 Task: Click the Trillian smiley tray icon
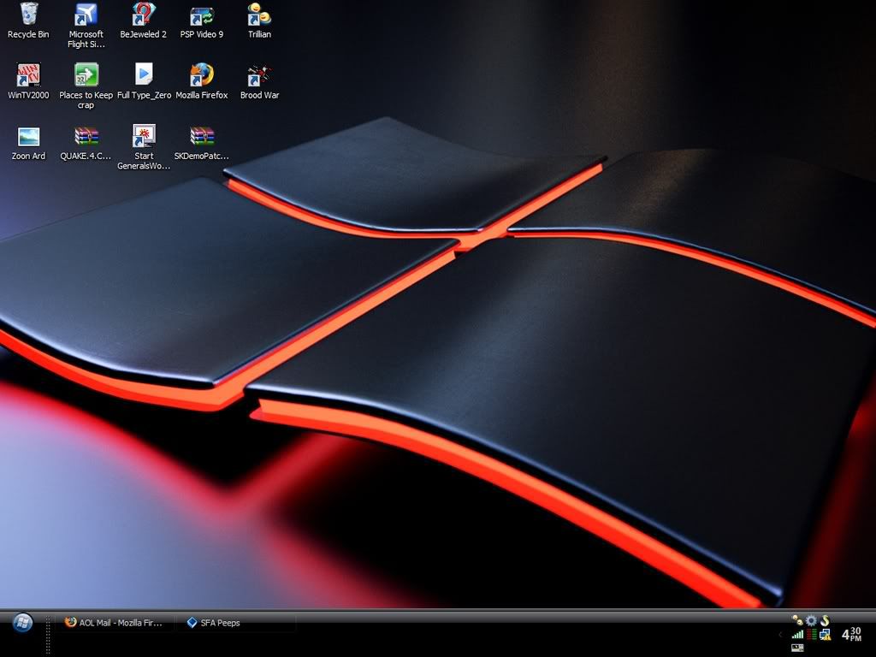[x=797, y=620]
